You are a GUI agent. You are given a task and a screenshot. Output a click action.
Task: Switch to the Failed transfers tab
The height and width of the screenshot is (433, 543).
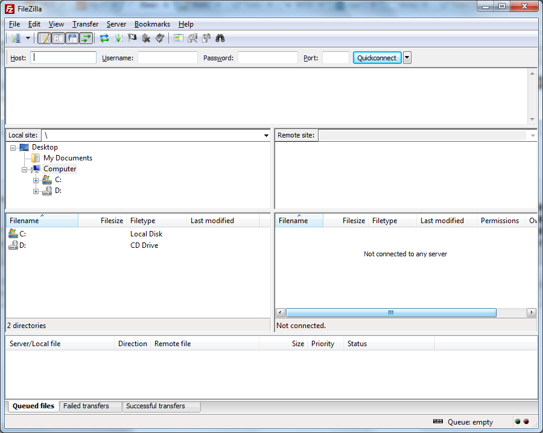pos(91,406)
